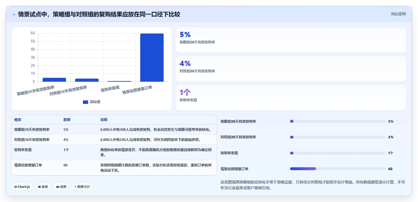The image size is (418, 202).
Task: Click the 策略组30天有效复购率 cell in the table
Action: point(32,129)
